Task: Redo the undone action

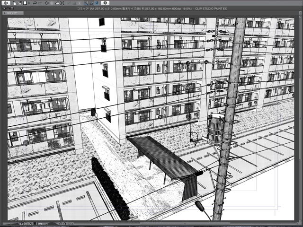Action: pyautogui.click(x=40, y=3)
